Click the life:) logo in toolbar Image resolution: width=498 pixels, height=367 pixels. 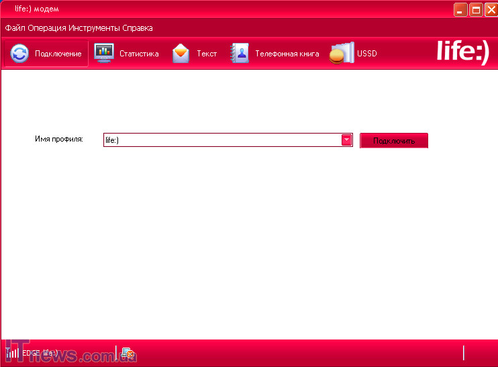point(463,52)
